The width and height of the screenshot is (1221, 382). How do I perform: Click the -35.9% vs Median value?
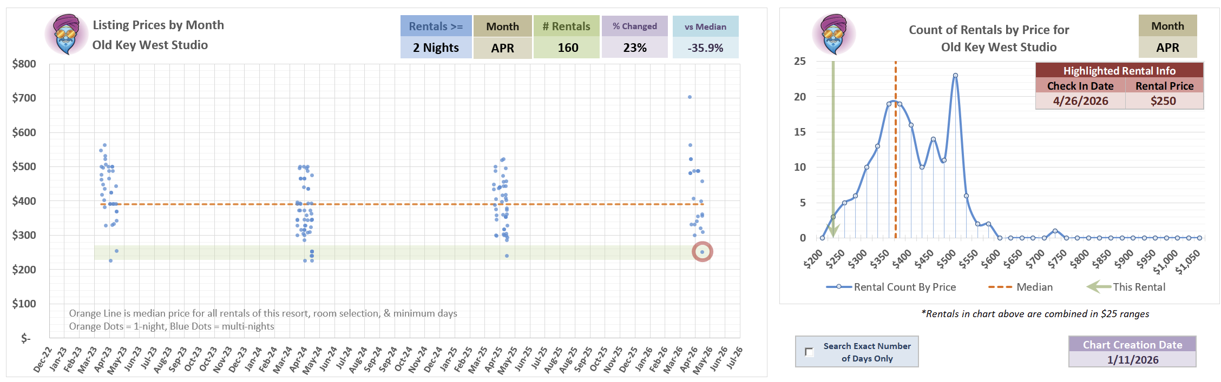pos(705,48)
